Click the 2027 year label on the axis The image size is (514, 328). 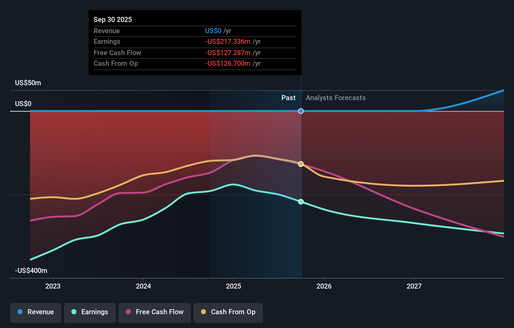tap(414, 286)
